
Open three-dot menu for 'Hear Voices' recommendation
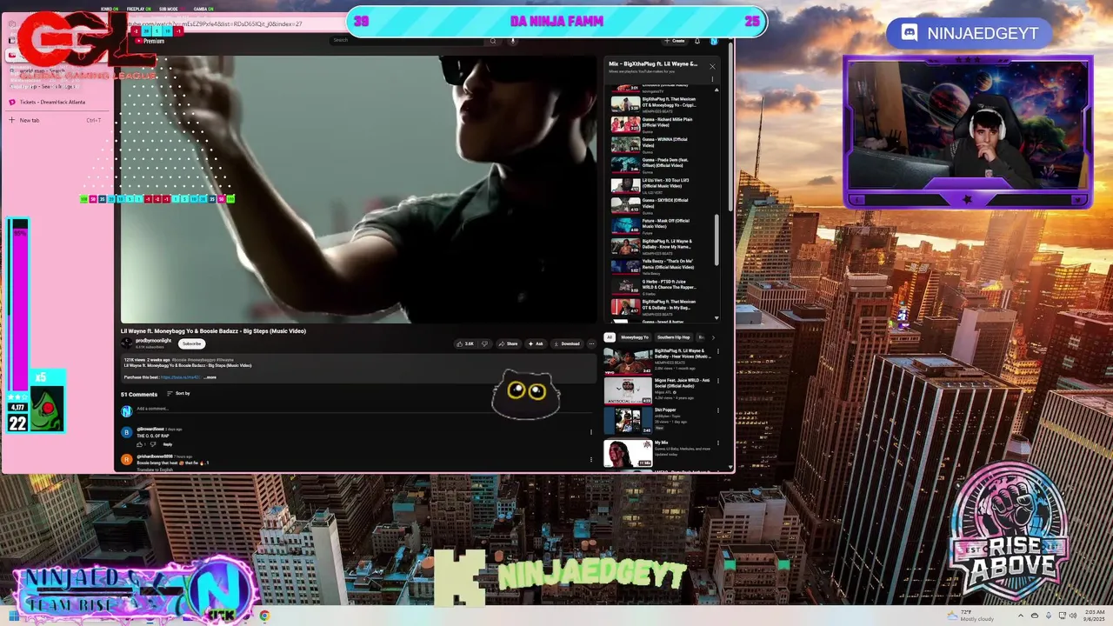pyautogui.click(x=718, y=352)
